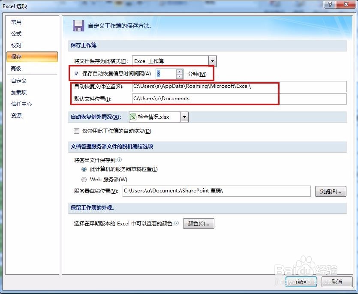Confirm with the 确定 button
358x294 pixels.
(x=301, y=282)
